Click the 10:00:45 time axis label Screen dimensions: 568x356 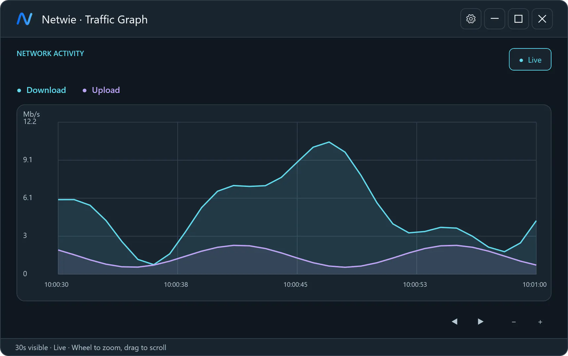tap(295, 284)
